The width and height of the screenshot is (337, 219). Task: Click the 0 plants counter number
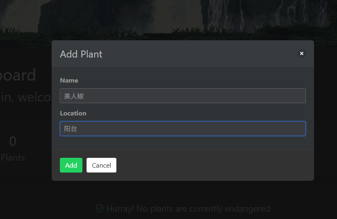pyautogui.click(x=13, y=141)
